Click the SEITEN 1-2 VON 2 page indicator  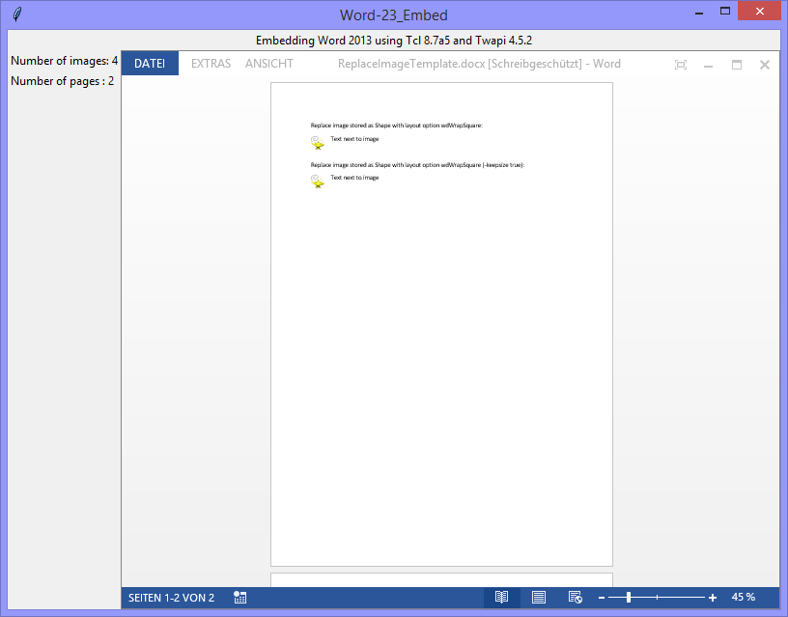click(x=171, y=598)
